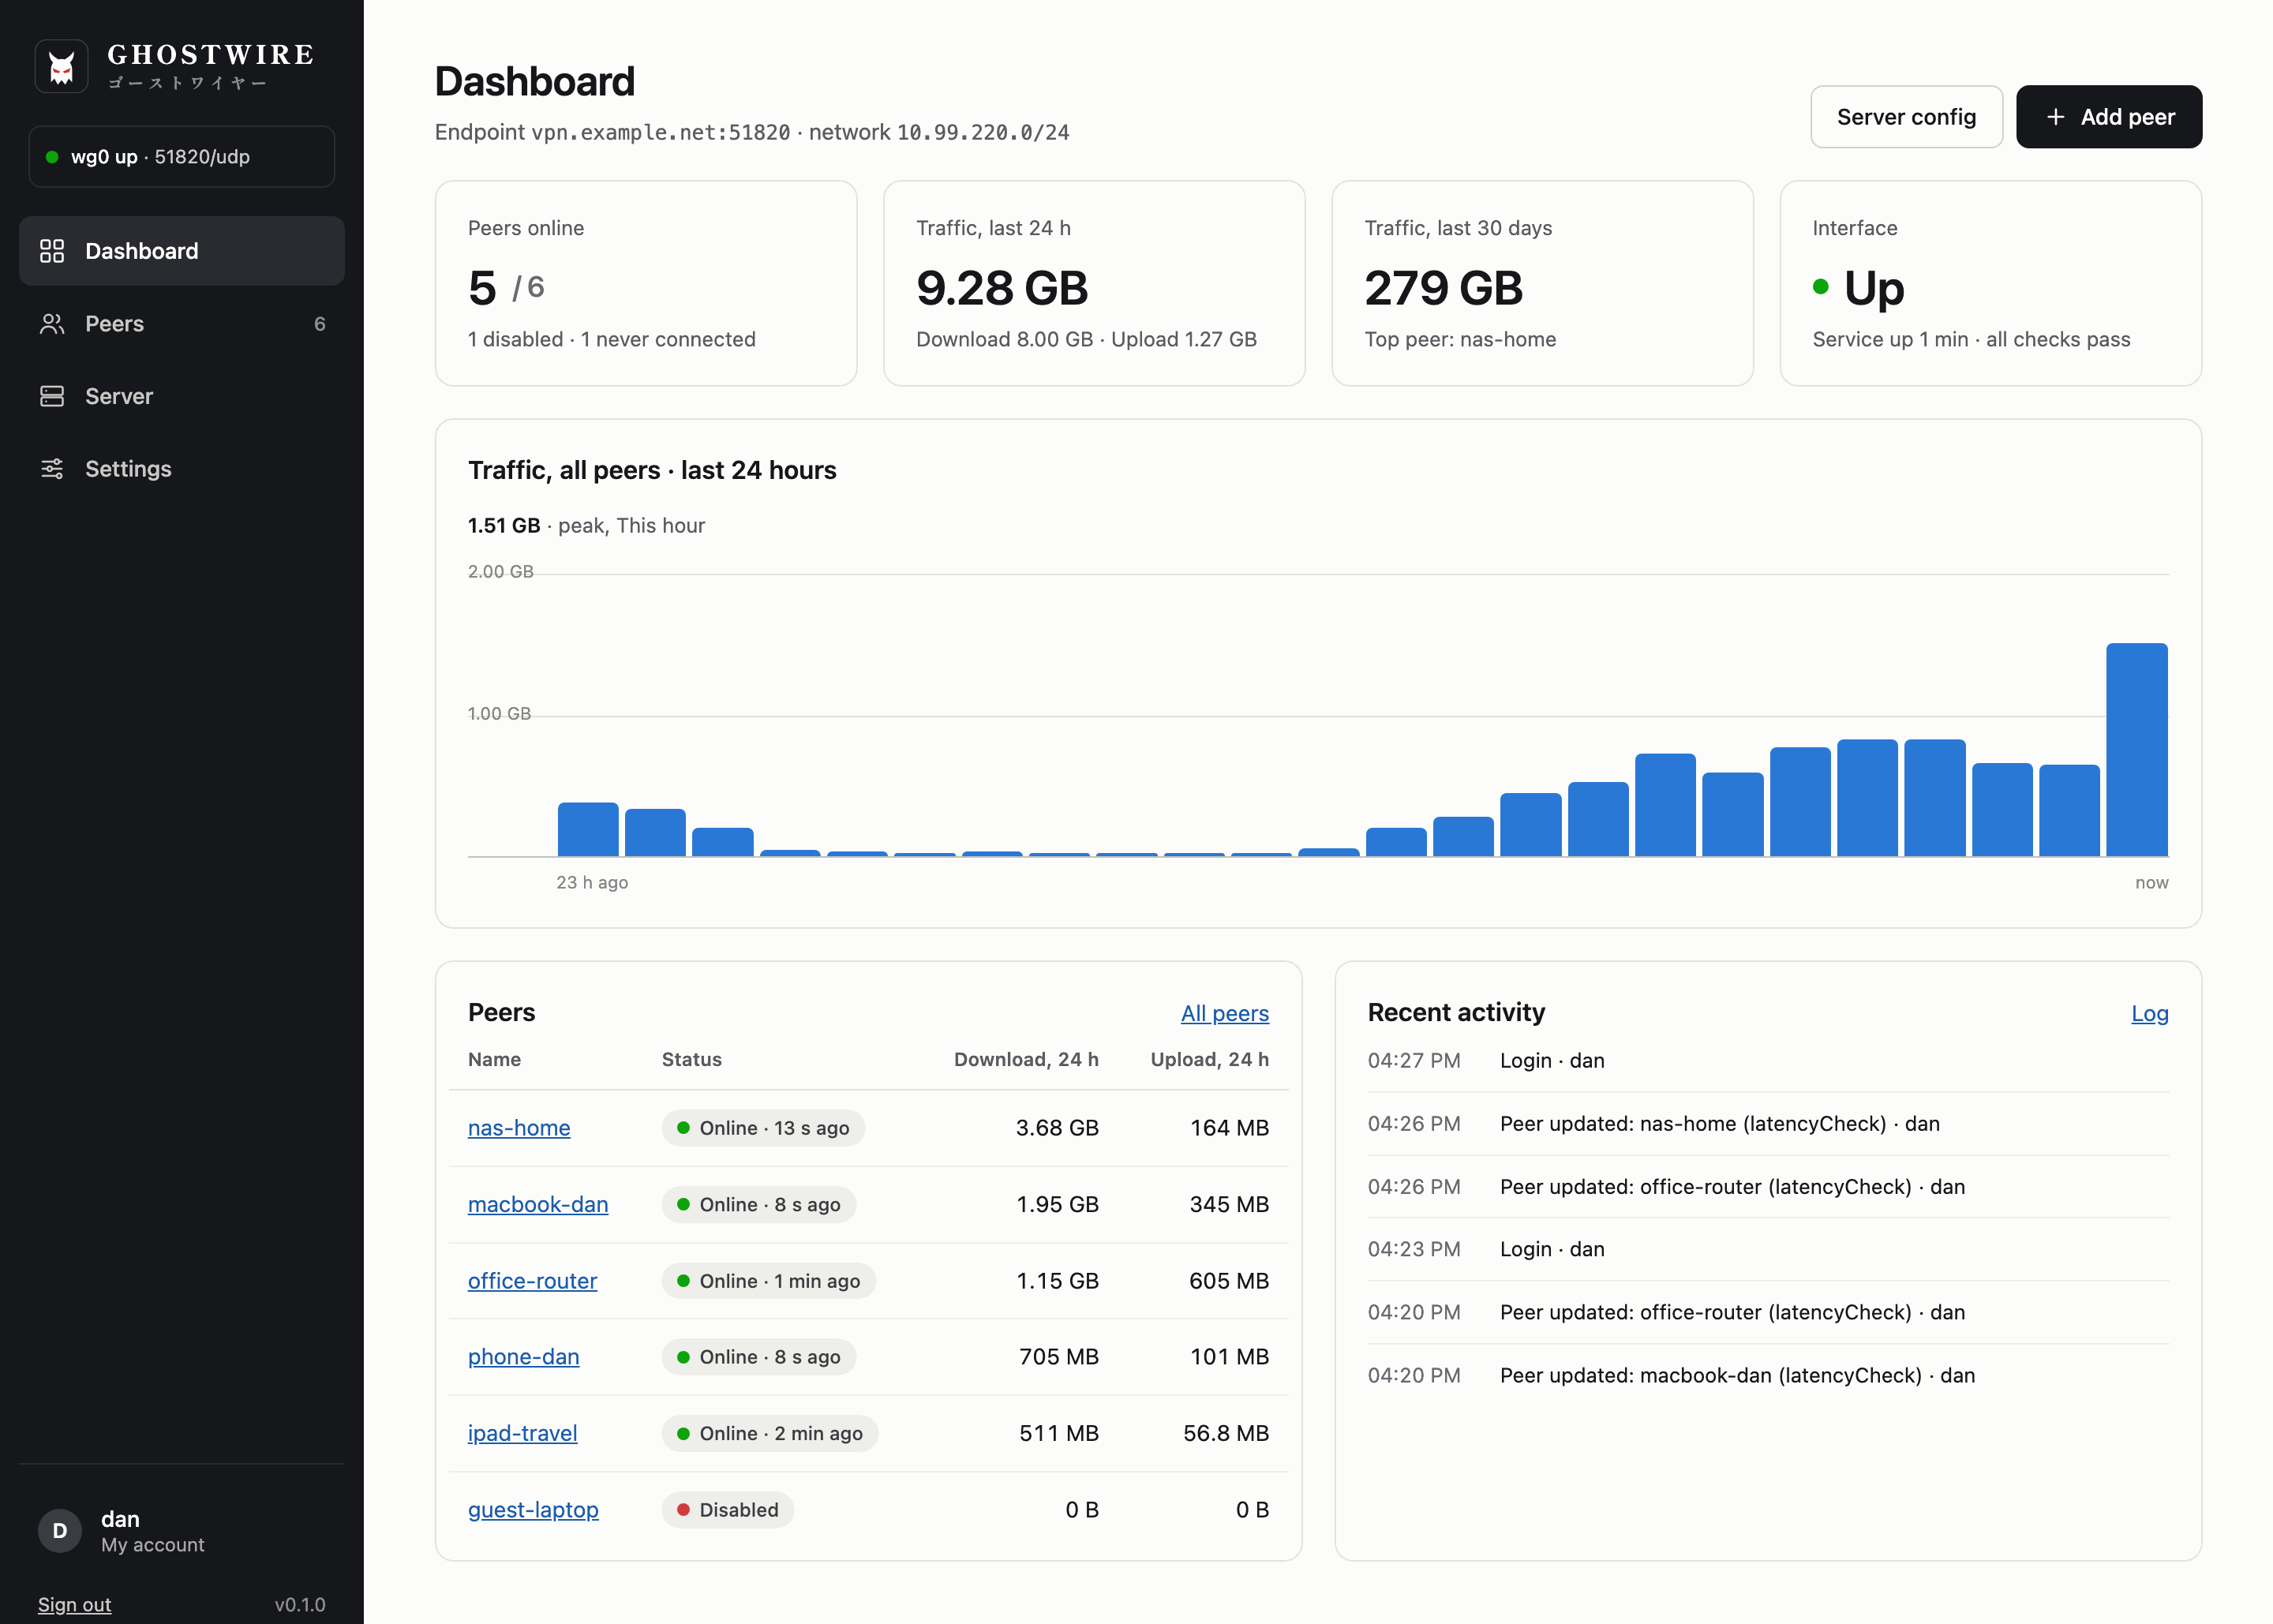Click the tallest chart bar for this hour
2273x1624 pixels.
[x=2136, y=750]
